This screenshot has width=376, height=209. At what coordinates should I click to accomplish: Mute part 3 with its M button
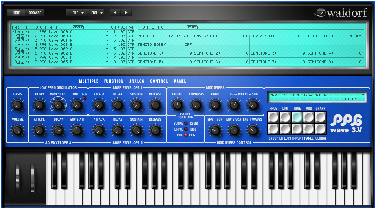tap(19, 40)
